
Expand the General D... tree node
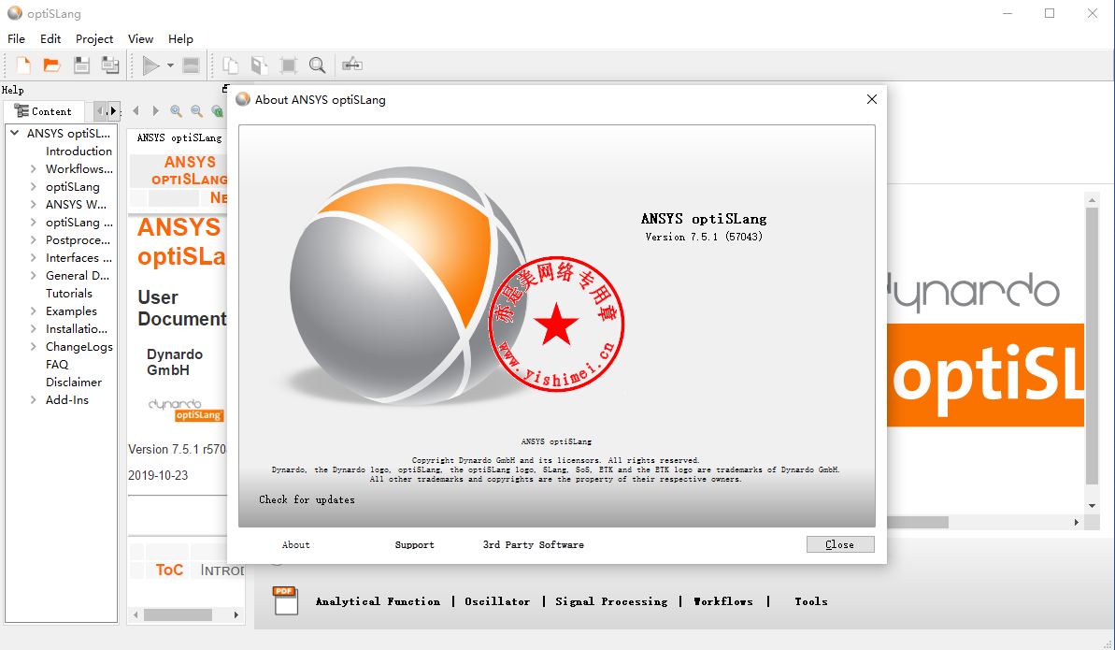pos(33,276)
